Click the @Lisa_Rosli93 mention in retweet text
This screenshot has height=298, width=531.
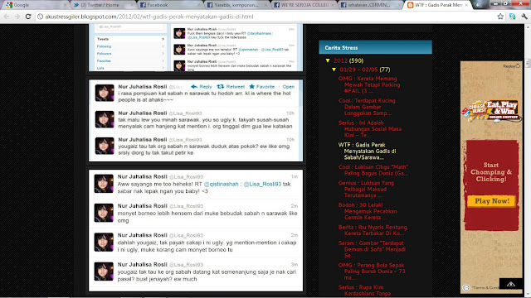click(x=262, y=184)
